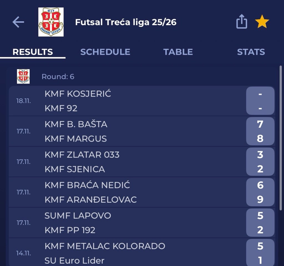Tap the KMF ZLATAR 033 team name

point(82,155)
